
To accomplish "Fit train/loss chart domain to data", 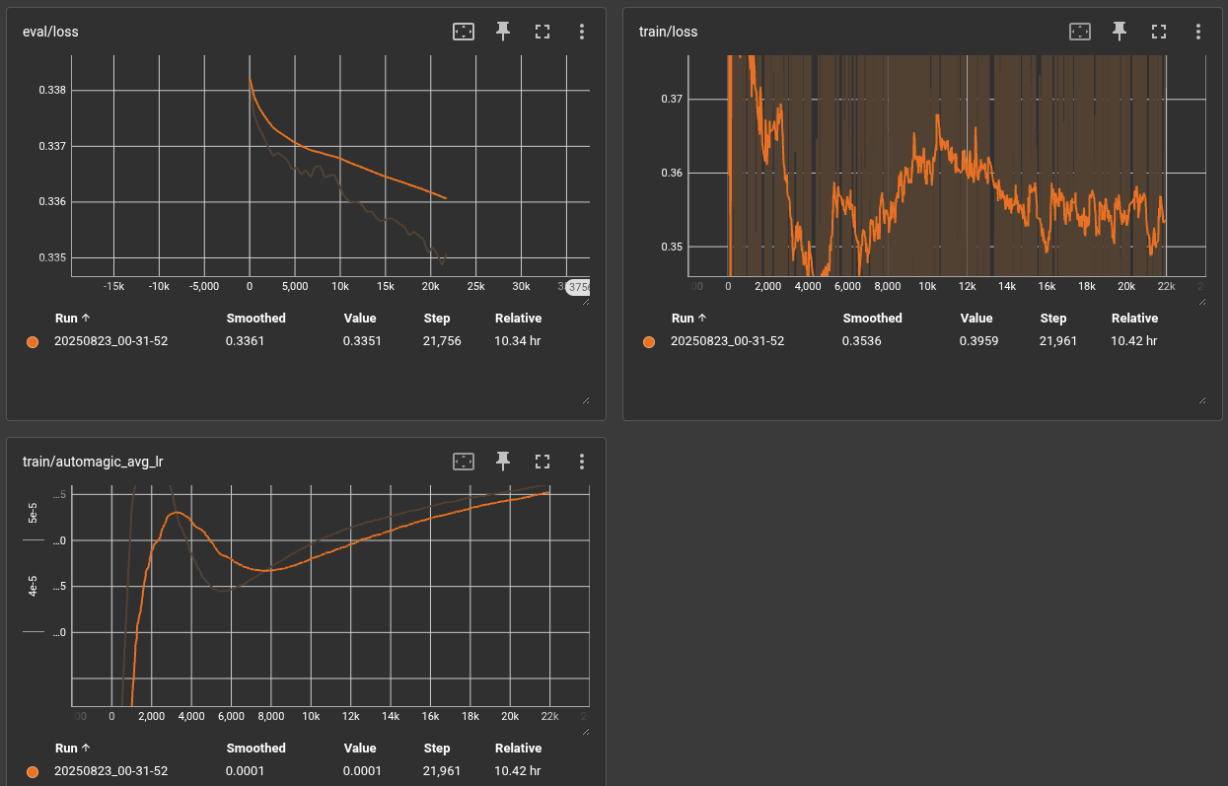I will tap(1080, 32).
